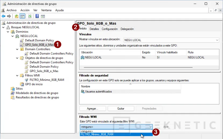223x139 pixels.
Task: Click the NEGU.LOCAL domain icon in the Vínculos table
Action: (x=83, y=58)
